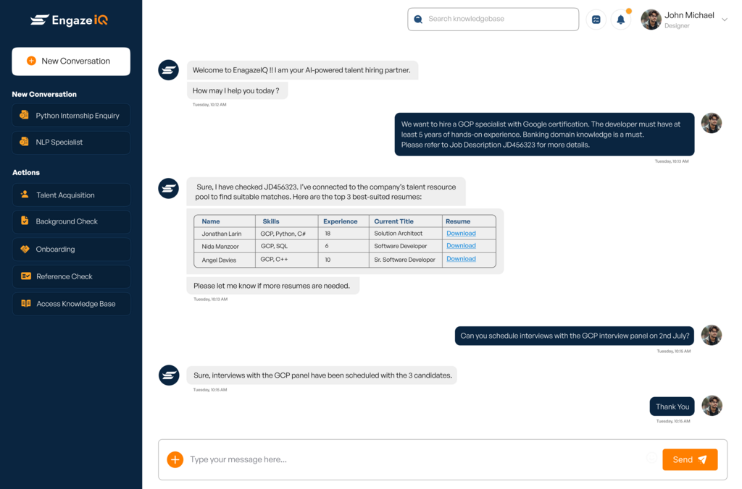This screenshot has width=742, height=489.
Task: Download Angel Davies' resume
Action: (461, 259)
